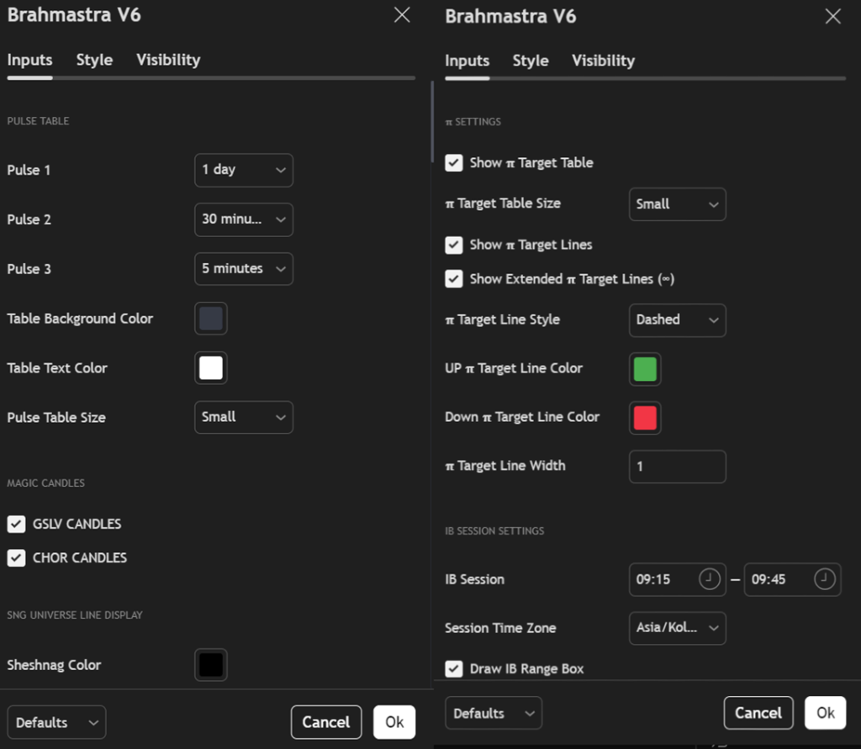Open the UP π Target Line green color swatch
The width and height of the screenshot is (861, 749).
pyautogui.click(x=645, y=369)
